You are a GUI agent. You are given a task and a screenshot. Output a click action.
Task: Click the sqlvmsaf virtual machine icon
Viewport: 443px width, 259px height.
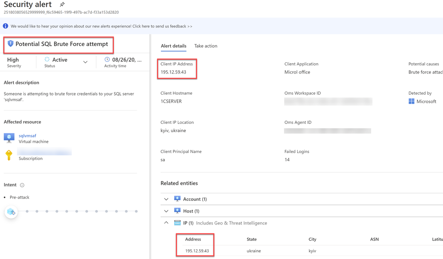[9, 138]
